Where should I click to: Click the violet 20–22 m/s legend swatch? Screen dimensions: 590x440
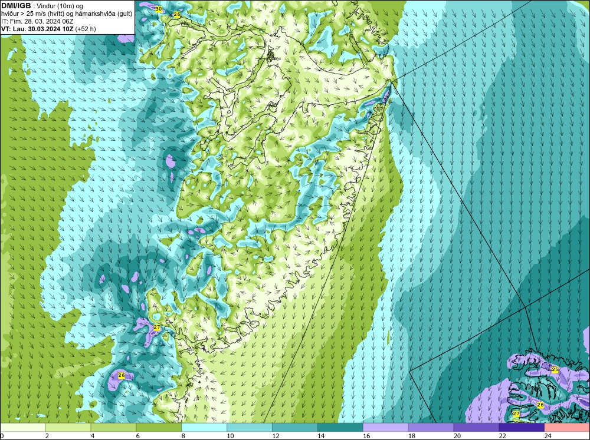pyautogui.click(x=476, y=428)
